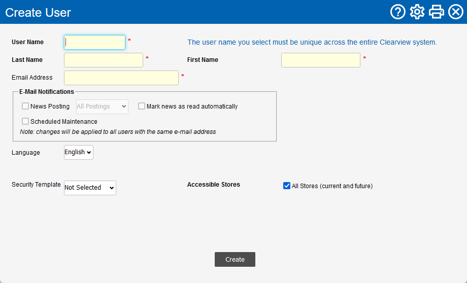Open the Security Template dropdown
This screenshot has width=467, height=283.
[90, 188]
